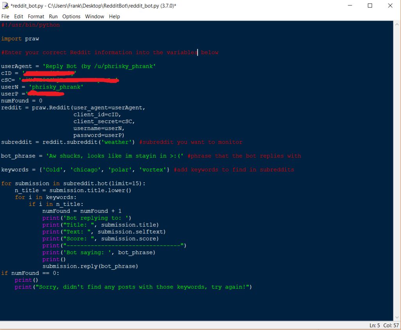Open the Options menu

point(71,16)
